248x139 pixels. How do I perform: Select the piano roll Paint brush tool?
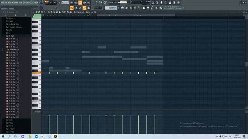[52, 12]
